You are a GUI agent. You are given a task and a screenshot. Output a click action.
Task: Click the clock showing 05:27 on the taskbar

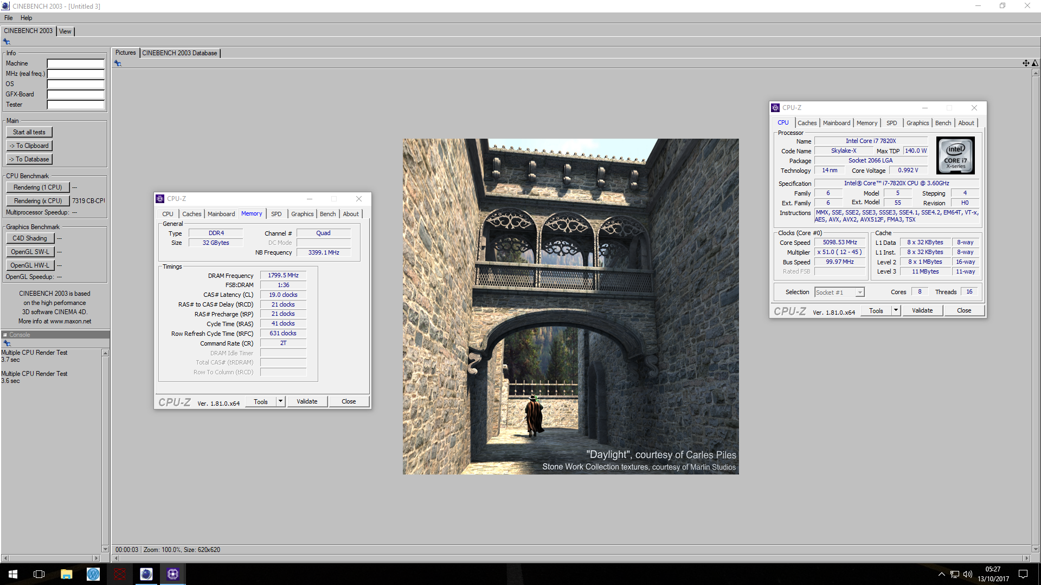click(993, 569)
